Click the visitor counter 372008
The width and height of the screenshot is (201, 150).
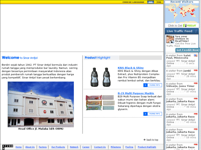[x=8, y=147]
